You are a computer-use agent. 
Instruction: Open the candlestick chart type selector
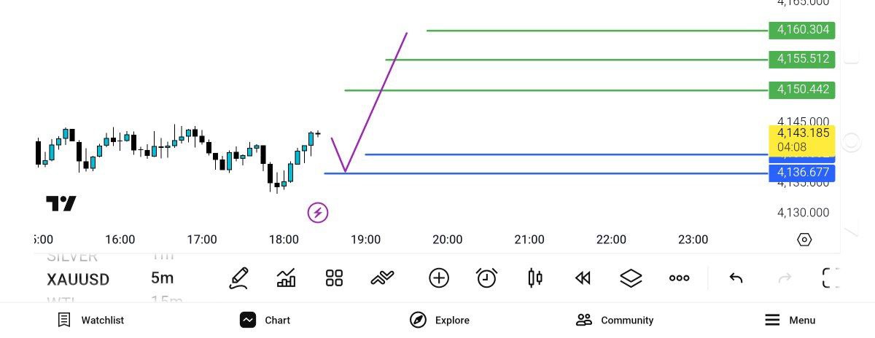coord(534,278)
